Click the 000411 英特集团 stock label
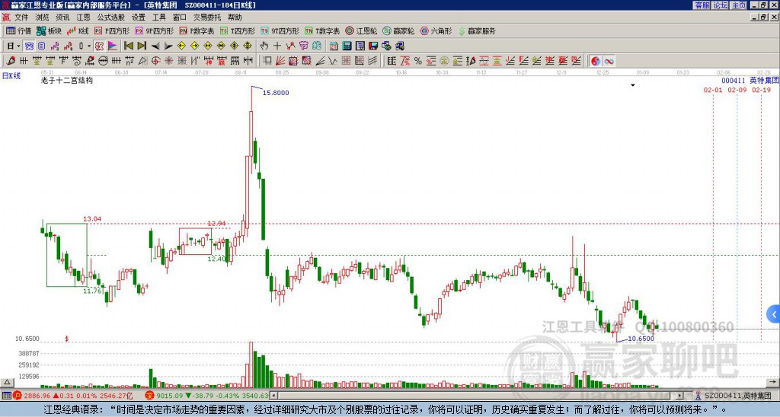Image resolution: width=780 pixels, height=417 pixels. point(750,80)
